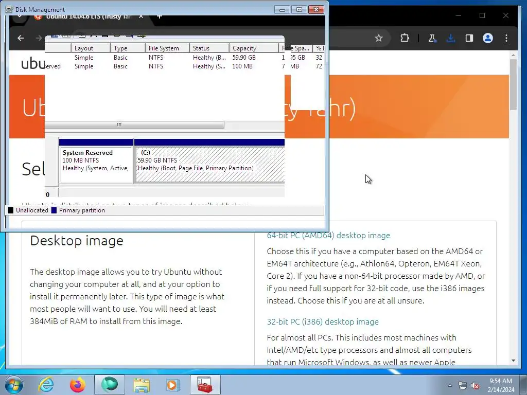
Task: Sort by File System column header
Action: 167,48
